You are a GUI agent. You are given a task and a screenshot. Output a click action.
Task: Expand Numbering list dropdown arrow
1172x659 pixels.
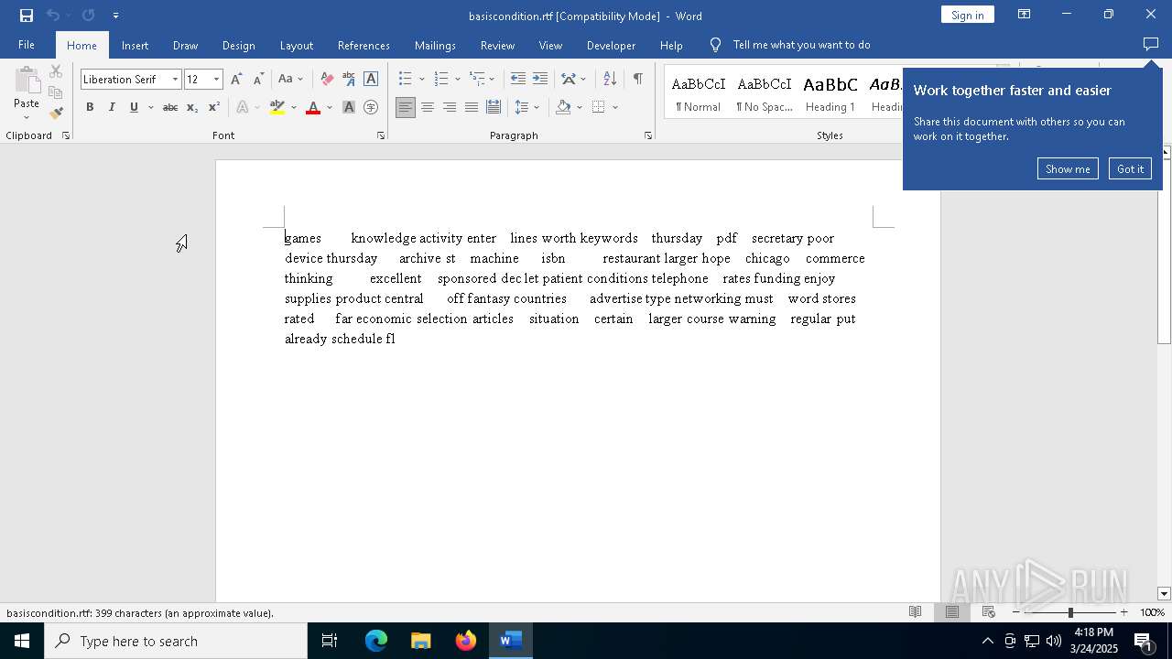pyautogui.click(x=457, y=80)
